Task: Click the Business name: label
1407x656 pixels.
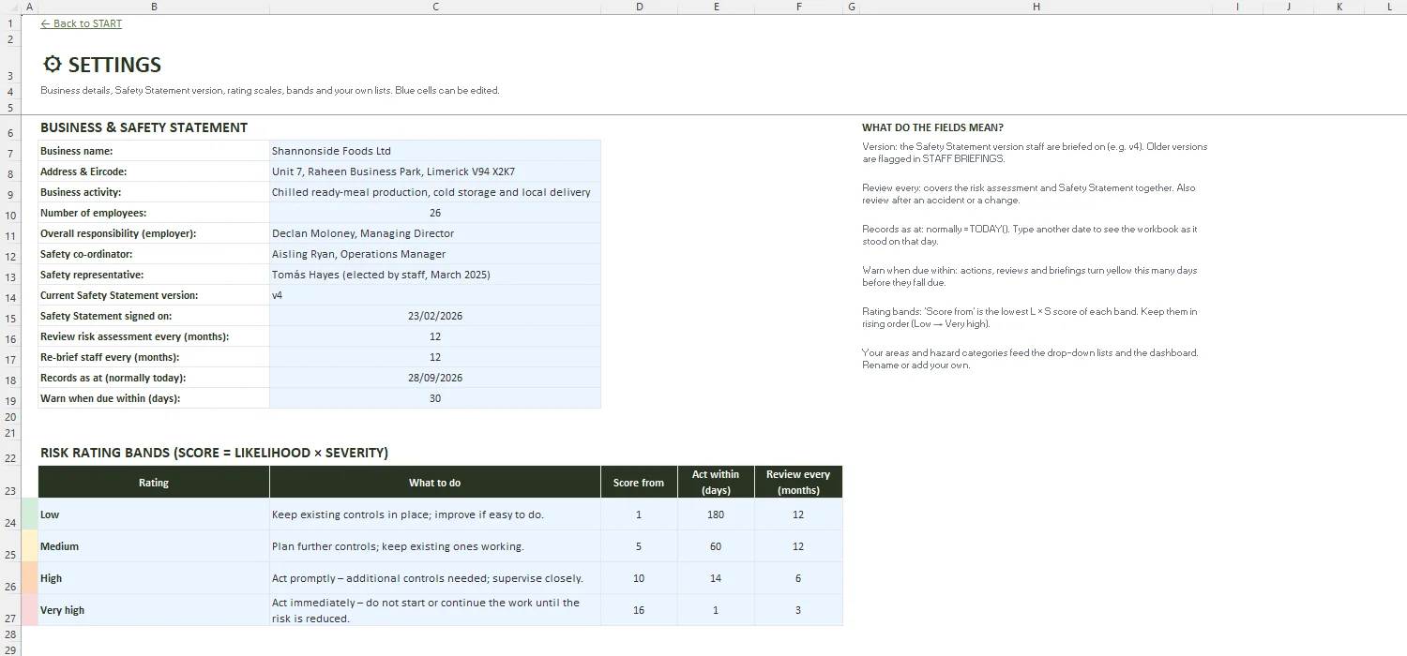Action: click(x=76, y=151)
